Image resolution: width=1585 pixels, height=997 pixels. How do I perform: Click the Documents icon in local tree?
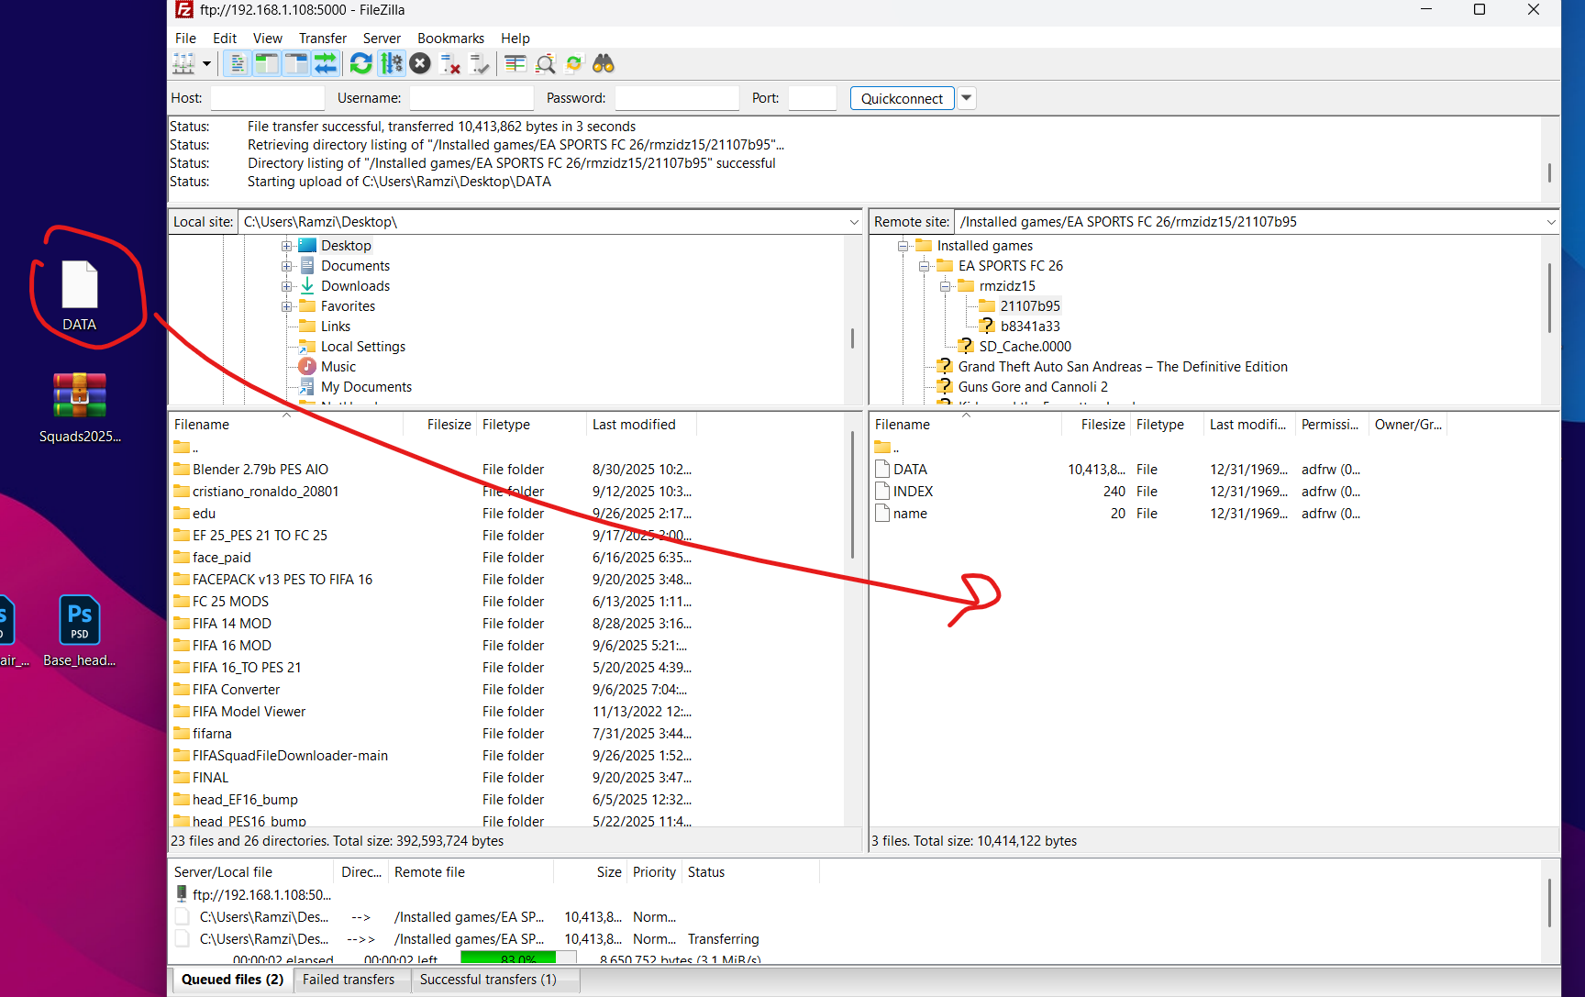coord(307,266)
